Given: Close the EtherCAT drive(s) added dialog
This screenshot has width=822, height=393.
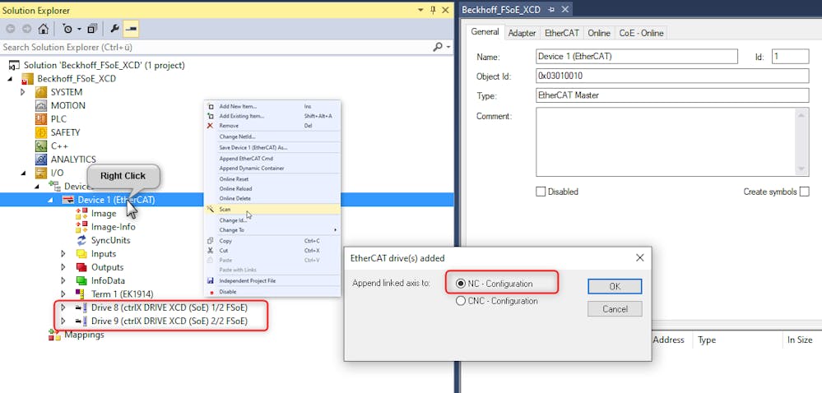Looking at the screenshot, I should click(x=639, y=258).
